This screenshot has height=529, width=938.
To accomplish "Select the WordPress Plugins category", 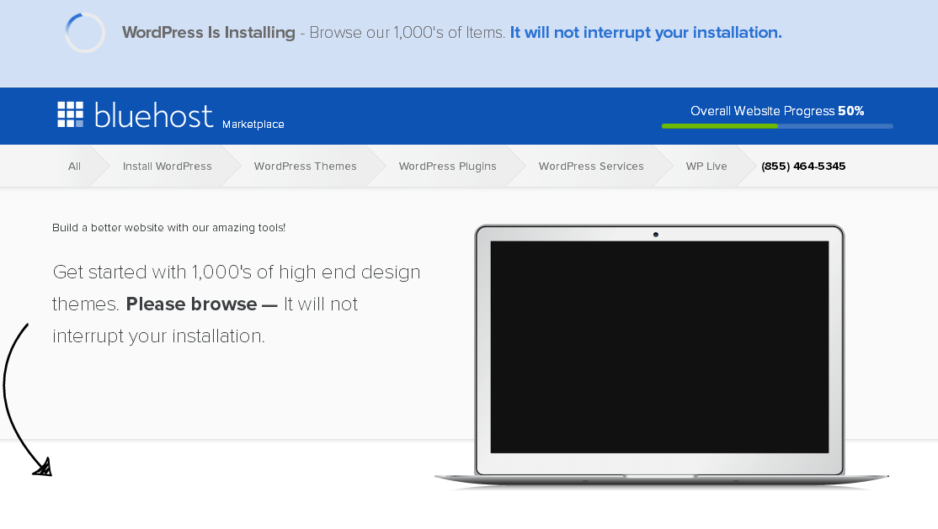I will coord(447,166).
